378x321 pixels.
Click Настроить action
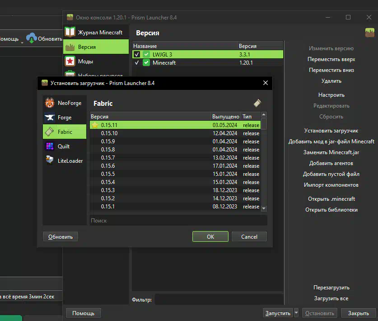point(331,95)
